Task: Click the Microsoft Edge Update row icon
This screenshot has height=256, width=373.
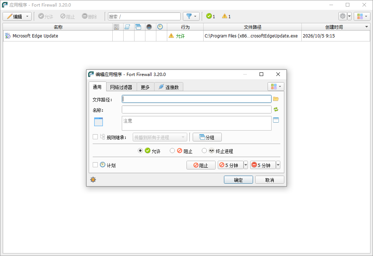Action: point(8,36)
